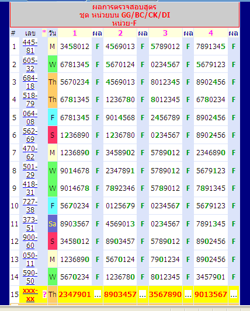Click the column 1 header
The image size is (250, 311).
(75, 33)
